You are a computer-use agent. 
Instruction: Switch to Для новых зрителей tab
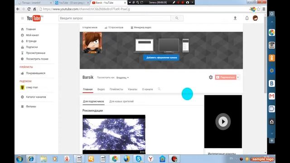[x=121, y=101]
